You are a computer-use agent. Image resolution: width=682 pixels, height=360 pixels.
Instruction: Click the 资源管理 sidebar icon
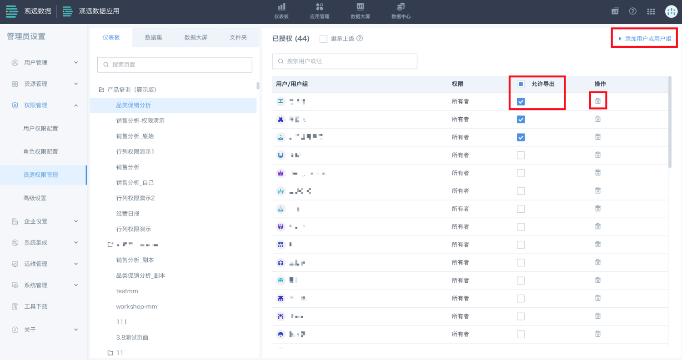(x=15, y=84)
